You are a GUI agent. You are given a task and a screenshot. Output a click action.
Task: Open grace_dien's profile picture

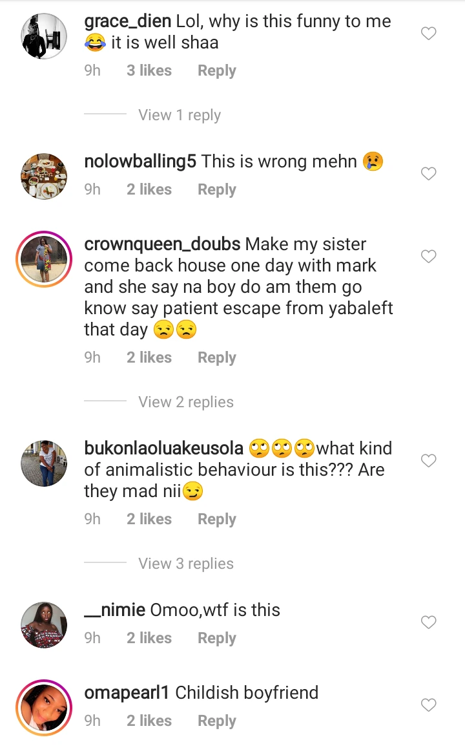click(x=44, y=36)
